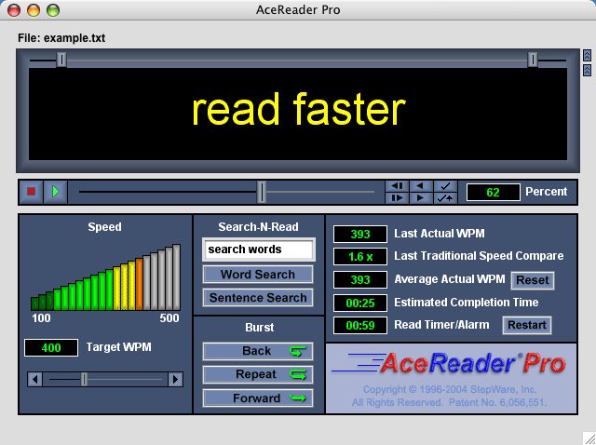Restart the Read Timer/Alarm
This screenshot has width=596, height=445.
pos(527,326)
